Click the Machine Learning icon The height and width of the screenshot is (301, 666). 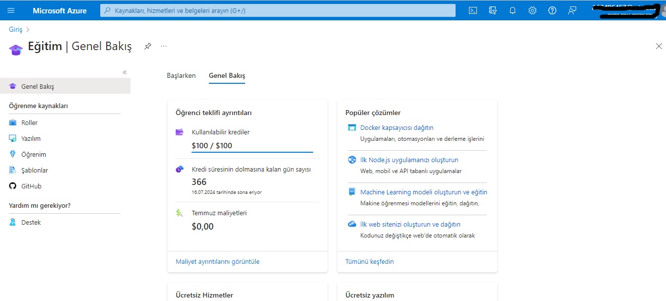click(x=352, y=192)
